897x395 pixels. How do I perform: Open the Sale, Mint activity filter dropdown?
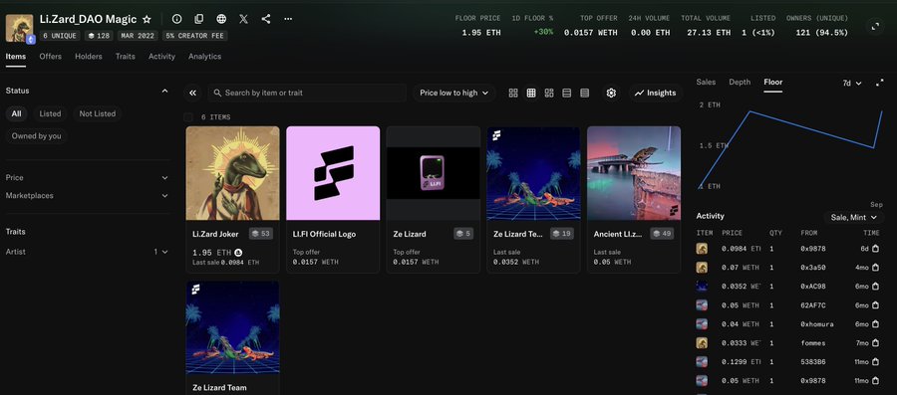point(853,217)
